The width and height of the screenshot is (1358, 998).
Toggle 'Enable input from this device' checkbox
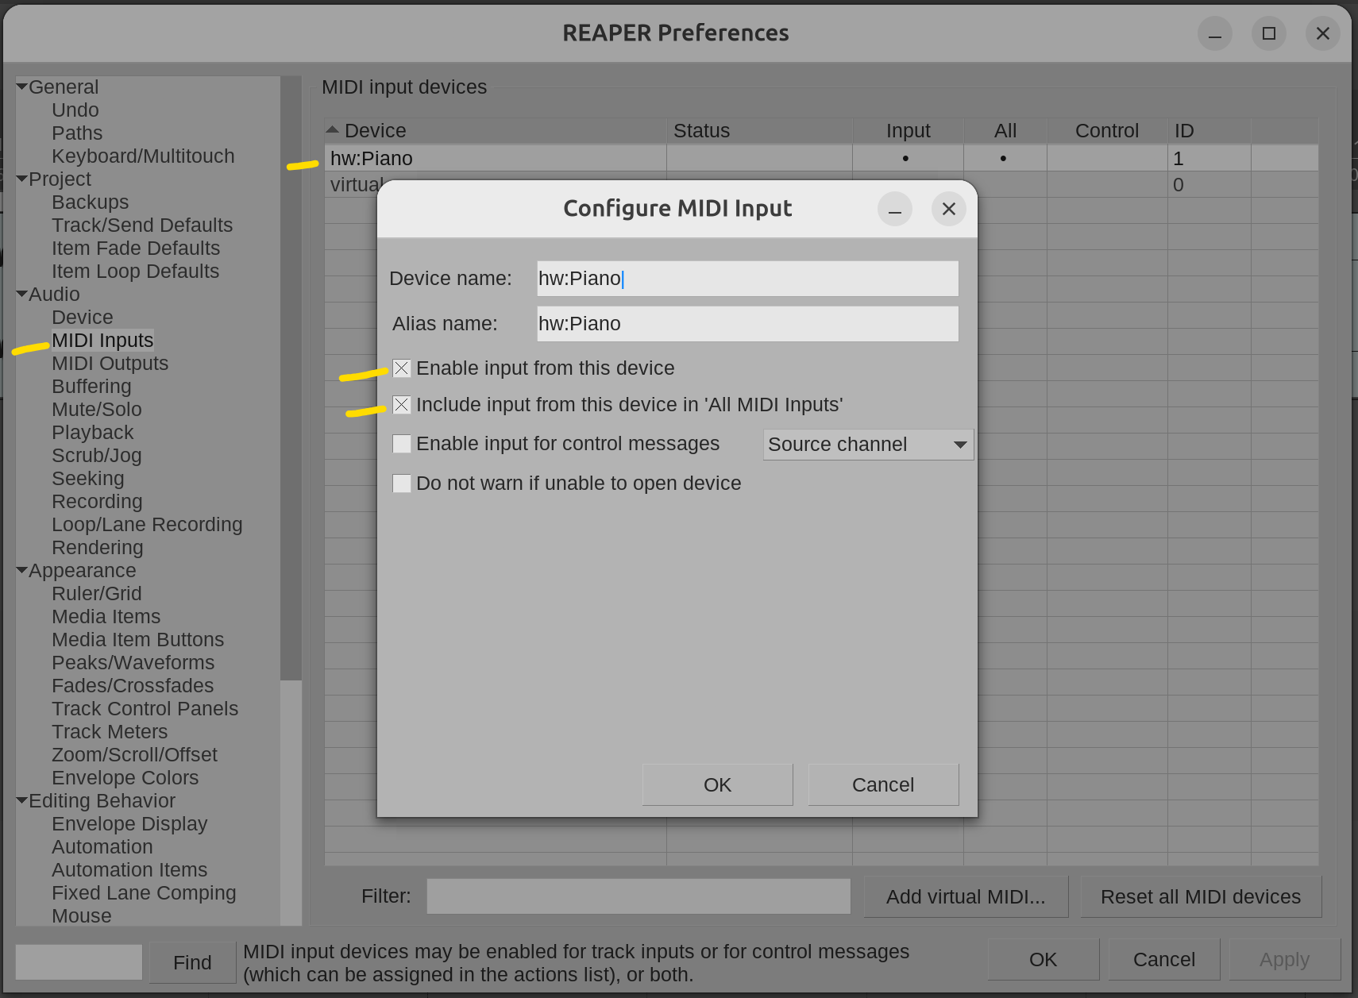pos(402,368)
